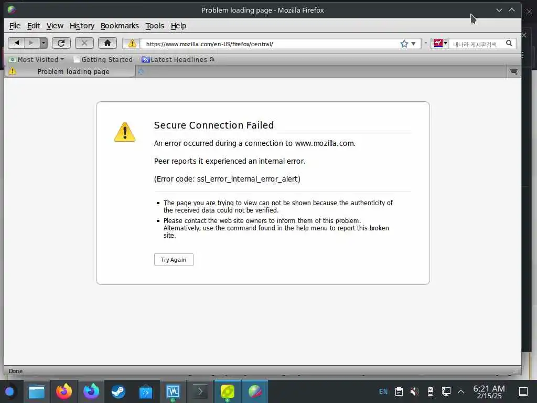Open the removable devices tray icon
The image size is (537, 403).
[x=431, y=391]
